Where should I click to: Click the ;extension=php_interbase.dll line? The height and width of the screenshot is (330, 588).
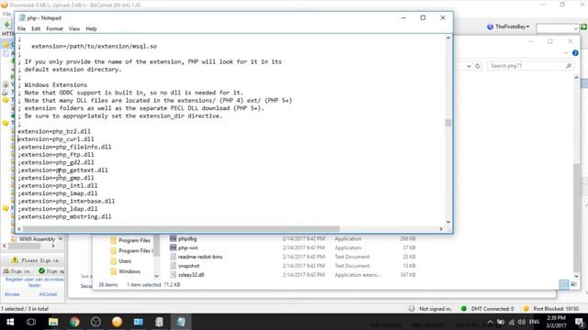pos(66,202)
